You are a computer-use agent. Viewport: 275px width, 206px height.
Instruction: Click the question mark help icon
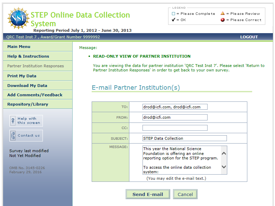tap(13, 121)
